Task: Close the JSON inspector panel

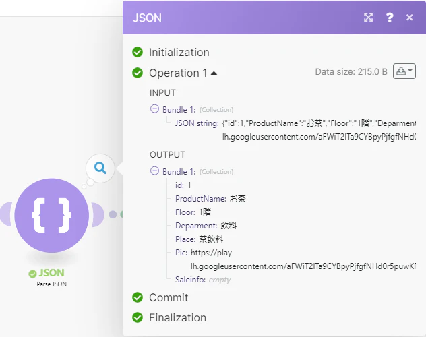Action: point(409,18)
